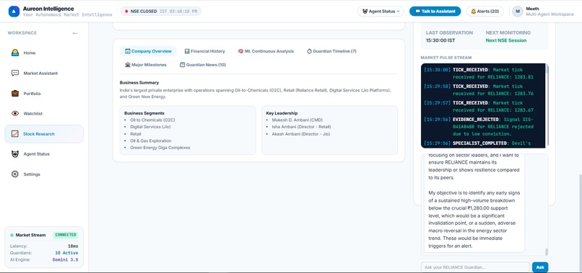Viewport: 582px width, 273px height.
Task: Open Alerts (20) button
Action: pyautogui.click(x=485, y=12)
